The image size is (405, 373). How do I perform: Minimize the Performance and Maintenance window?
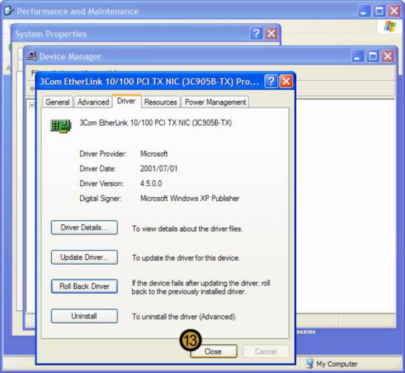pos(364,11)
